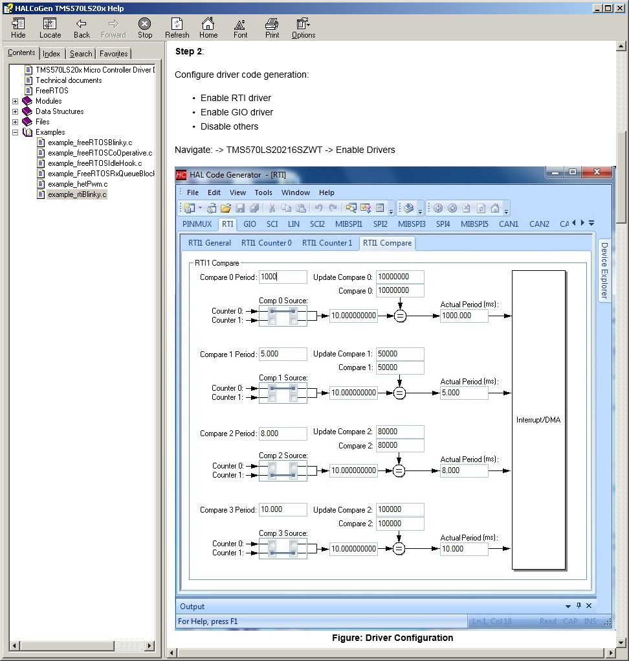The image size is (629, 661).
Task: Expand the Files tree node
Action: pyautogui.click(x=15, y=122)
